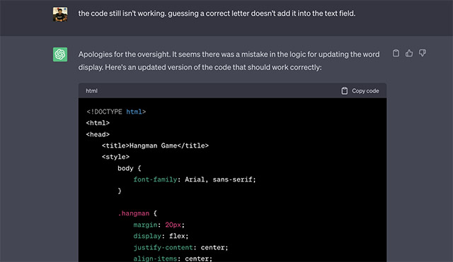Click the user profile picture
Image resolution: width=453 pixels, height=262 pixels.
[x=60, y=14]
